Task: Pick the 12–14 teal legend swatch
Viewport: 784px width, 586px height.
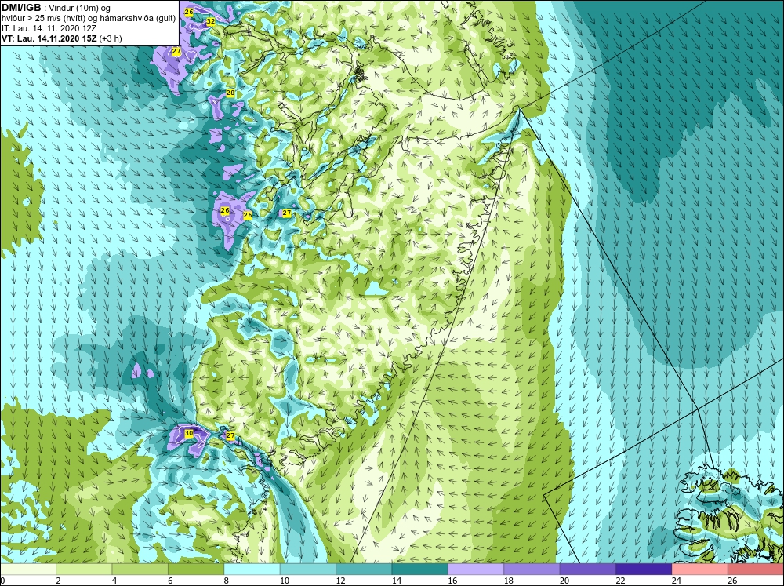Action: (364, 569)
